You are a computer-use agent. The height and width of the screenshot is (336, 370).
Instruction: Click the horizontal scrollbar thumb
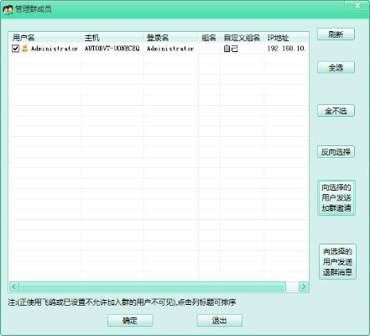pos(153,286)
